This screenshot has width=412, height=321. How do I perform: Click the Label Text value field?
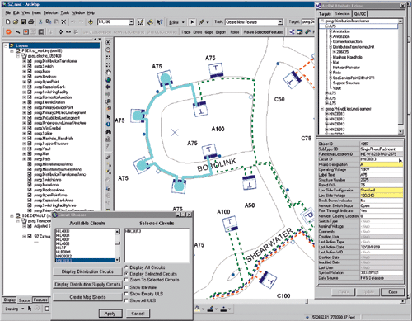click(382, 175)
